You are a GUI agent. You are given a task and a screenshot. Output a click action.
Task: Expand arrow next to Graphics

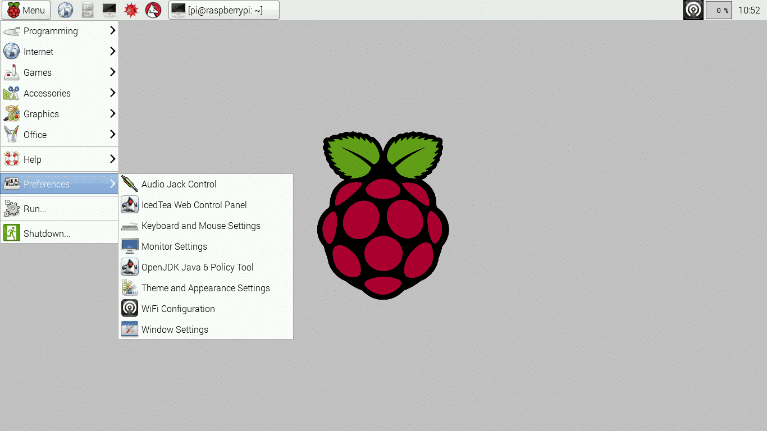pos(112,114)
